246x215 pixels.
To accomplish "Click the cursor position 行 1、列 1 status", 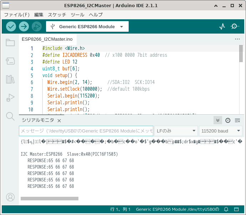I will [x=121, y=209].
